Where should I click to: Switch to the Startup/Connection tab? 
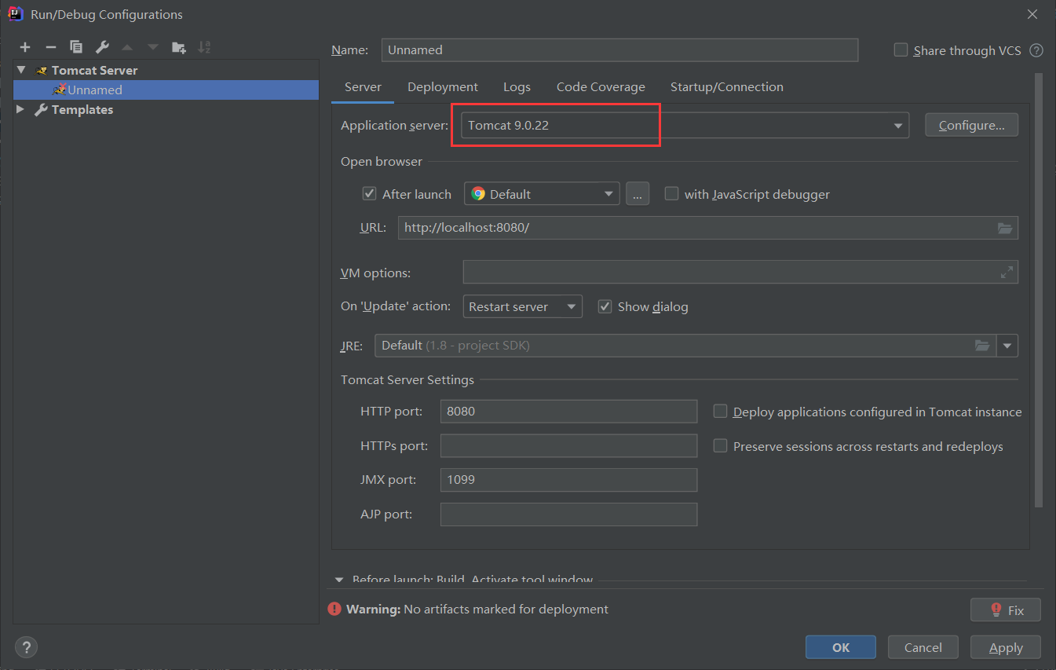(727, 87)
